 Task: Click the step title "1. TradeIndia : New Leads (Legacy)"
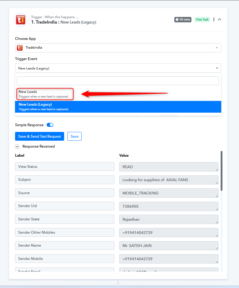click(64, 22)
